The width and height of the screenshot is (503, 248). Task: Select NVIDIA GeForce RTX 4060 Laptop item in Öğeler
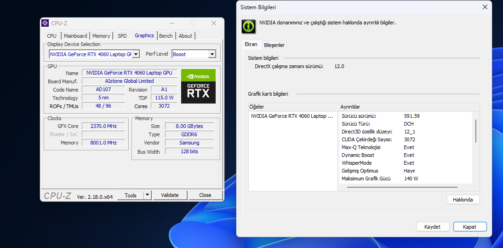pos(292,116)
